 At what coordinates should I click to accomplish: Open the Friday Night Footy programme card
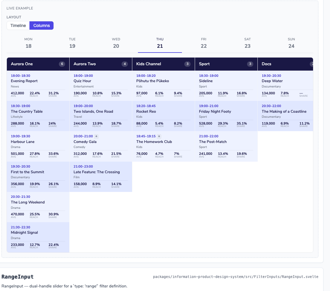tap(226, 116)
